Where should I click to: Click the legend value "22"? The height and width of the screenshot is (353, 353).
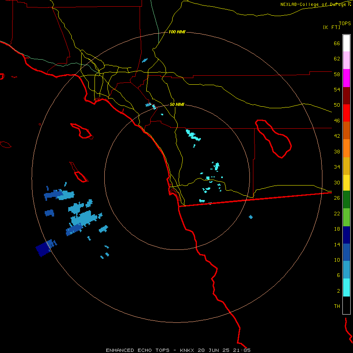[x=337, y=213]
